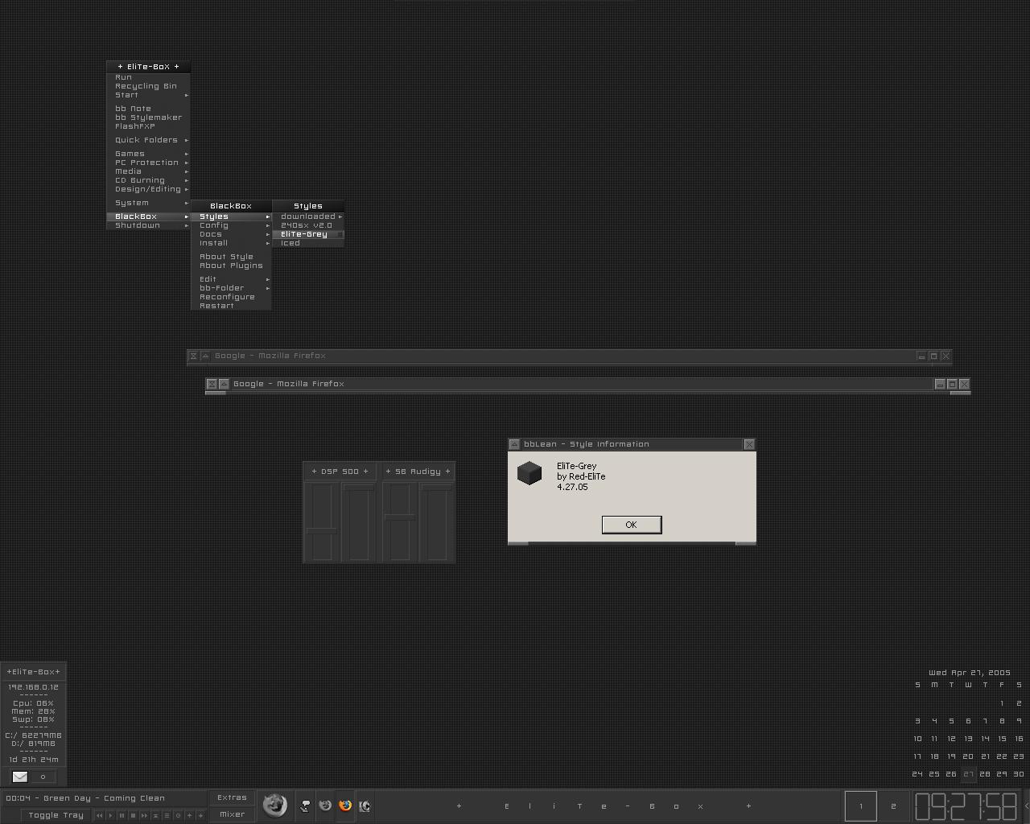
Task: Click the messenger chat icon in the taskbar
Action: (305, 805)
